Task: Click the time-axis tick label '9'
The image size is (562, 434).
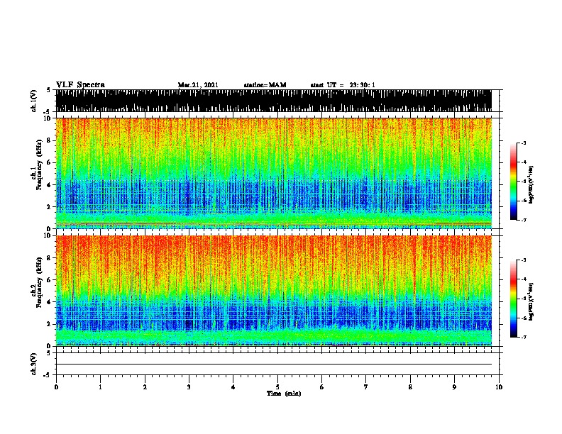Action: [454, 387]
